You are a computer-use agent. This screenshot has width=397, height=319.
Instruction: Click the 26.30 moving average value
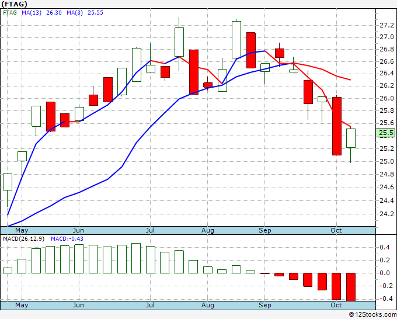tap(54, 13)
